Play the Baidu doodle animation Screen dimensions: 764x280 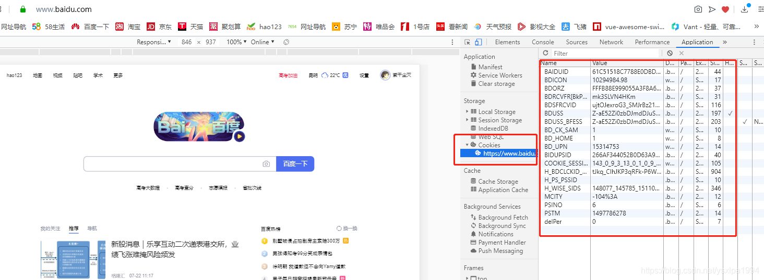(239, 136)
